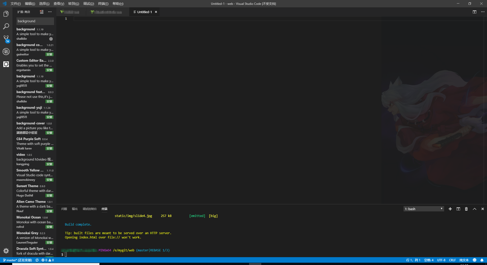Split the terminal using the split icon
Viewport: 487px width, 265px height.
(x=458, y=209)
